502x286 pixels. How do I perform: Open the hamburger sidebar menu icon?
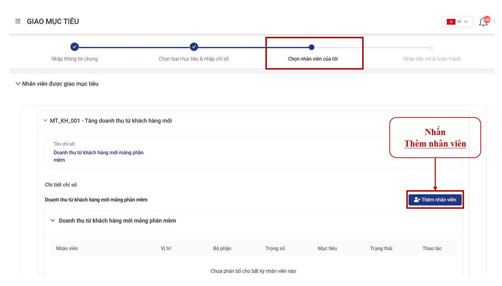click(18, 21)
